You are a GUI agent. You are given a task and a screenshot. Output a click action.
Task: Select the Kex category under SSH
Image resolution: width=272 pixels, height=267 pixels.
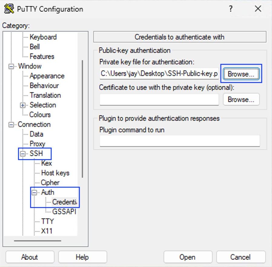(x=46, y=163)
